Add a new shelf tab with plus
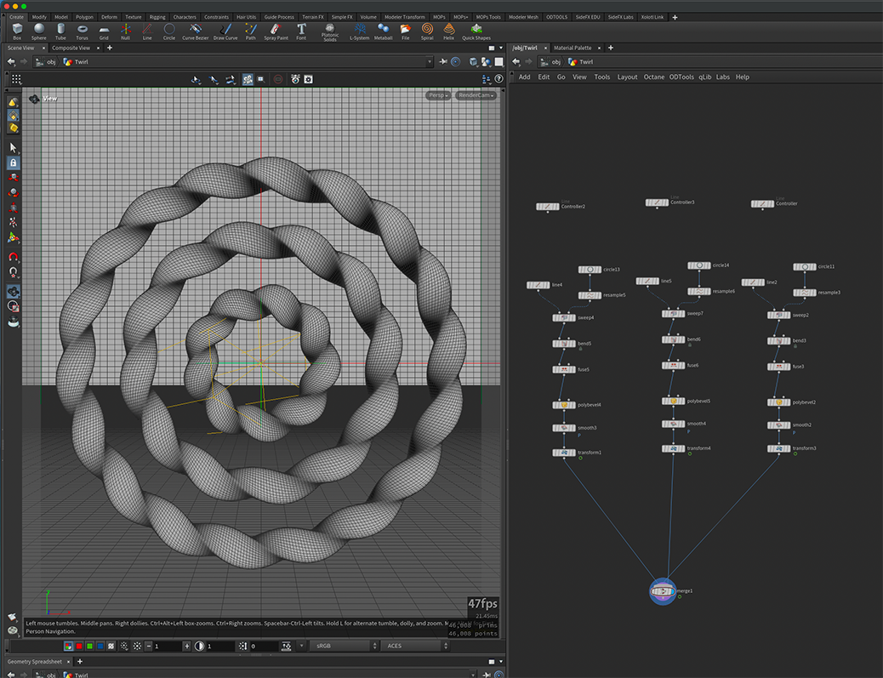 pos(675,18)
